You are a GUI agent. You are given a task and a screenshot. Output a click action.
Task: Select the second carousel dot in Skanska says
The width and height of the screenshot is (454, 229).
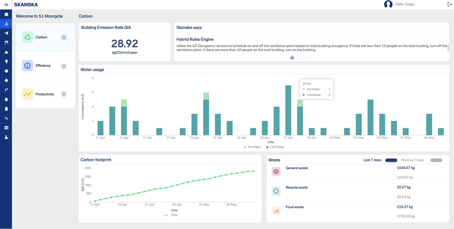[298, 58]
